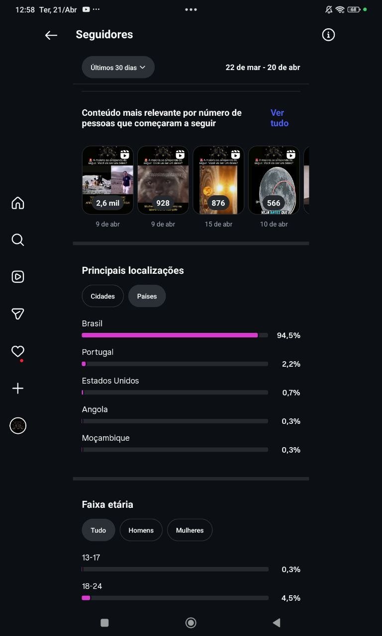
Task: Tap the plus icon to create post
Action: [18, 388]
